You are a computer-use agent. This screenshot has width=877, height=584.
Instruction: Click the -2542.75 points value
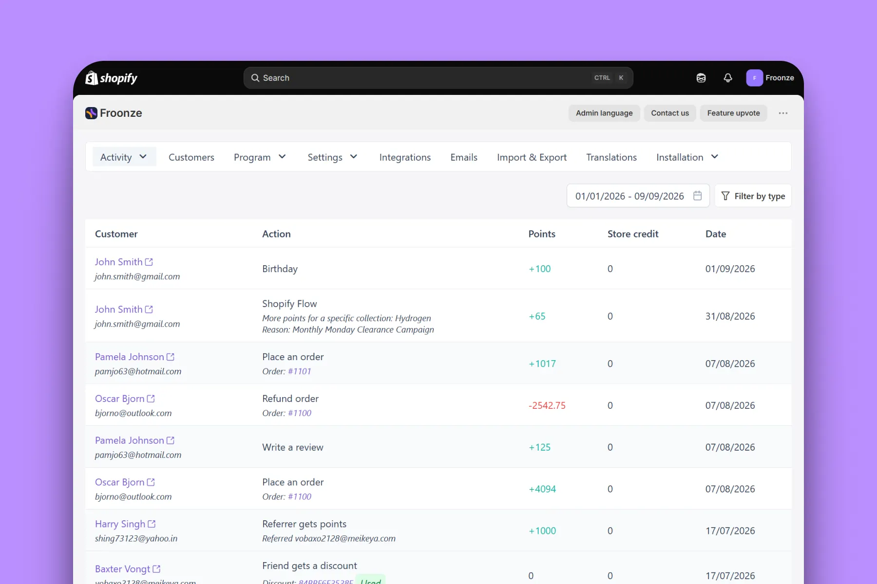point(547,405)
